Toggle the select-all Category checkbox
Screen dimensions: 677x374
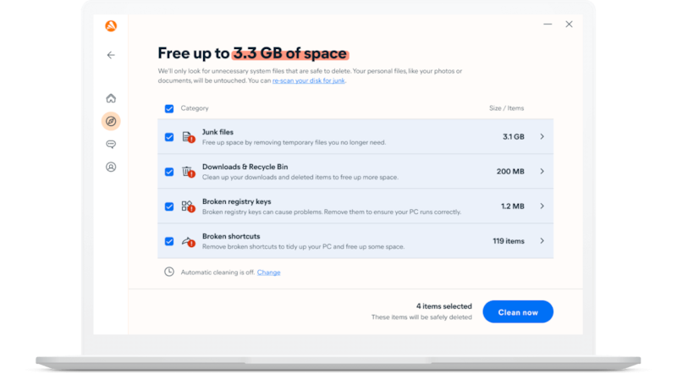169,108
